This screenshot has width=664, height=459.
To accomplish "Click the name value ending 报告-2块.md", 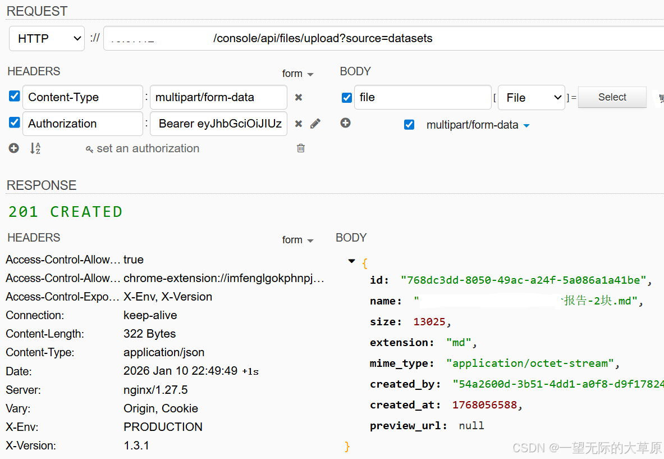I will (x=526, y=301).
